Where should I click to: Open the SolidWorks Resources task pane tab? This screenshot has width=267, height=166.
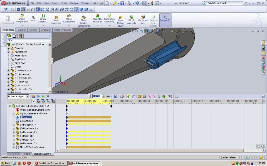click(x=263, y=43)
